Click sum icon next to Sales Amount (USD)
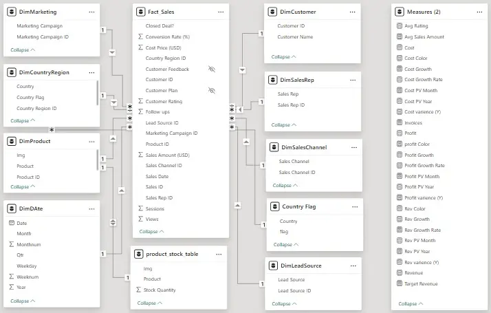 click(140, 155)
